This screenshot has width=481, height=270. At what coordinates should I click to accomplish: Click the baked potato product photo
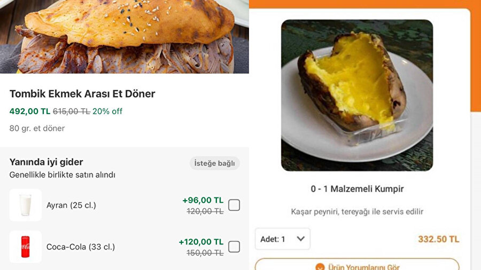tap(356, 95)
